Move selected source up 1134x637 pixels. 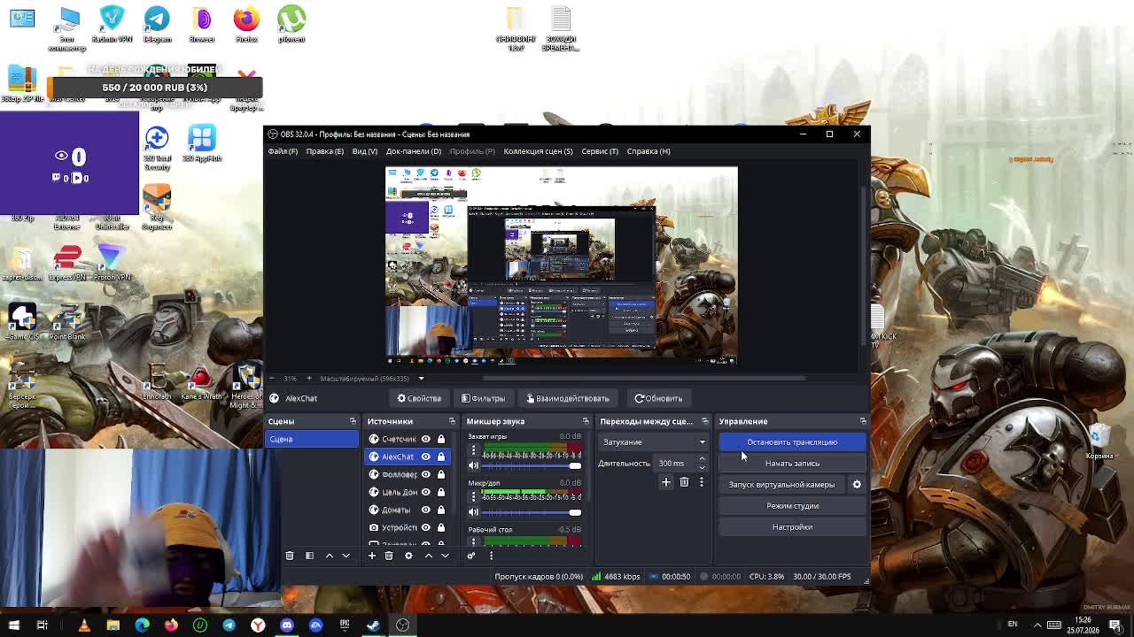tap(428, 556)
